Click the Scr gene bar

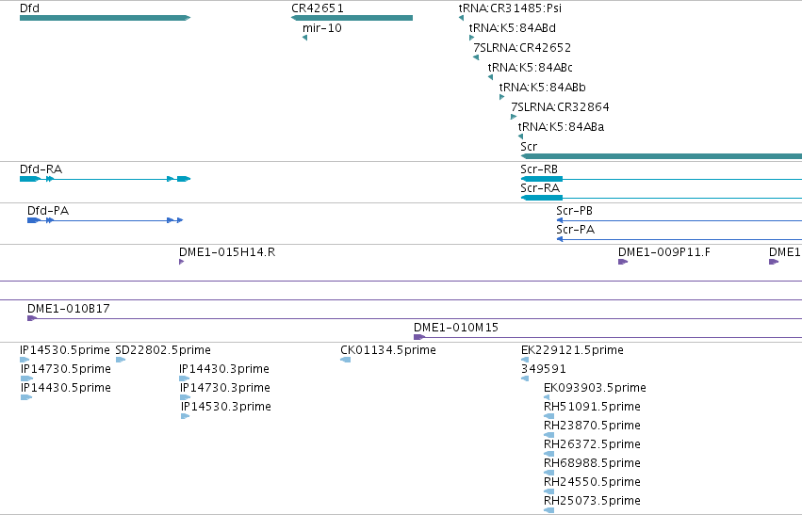click(662, 156)
